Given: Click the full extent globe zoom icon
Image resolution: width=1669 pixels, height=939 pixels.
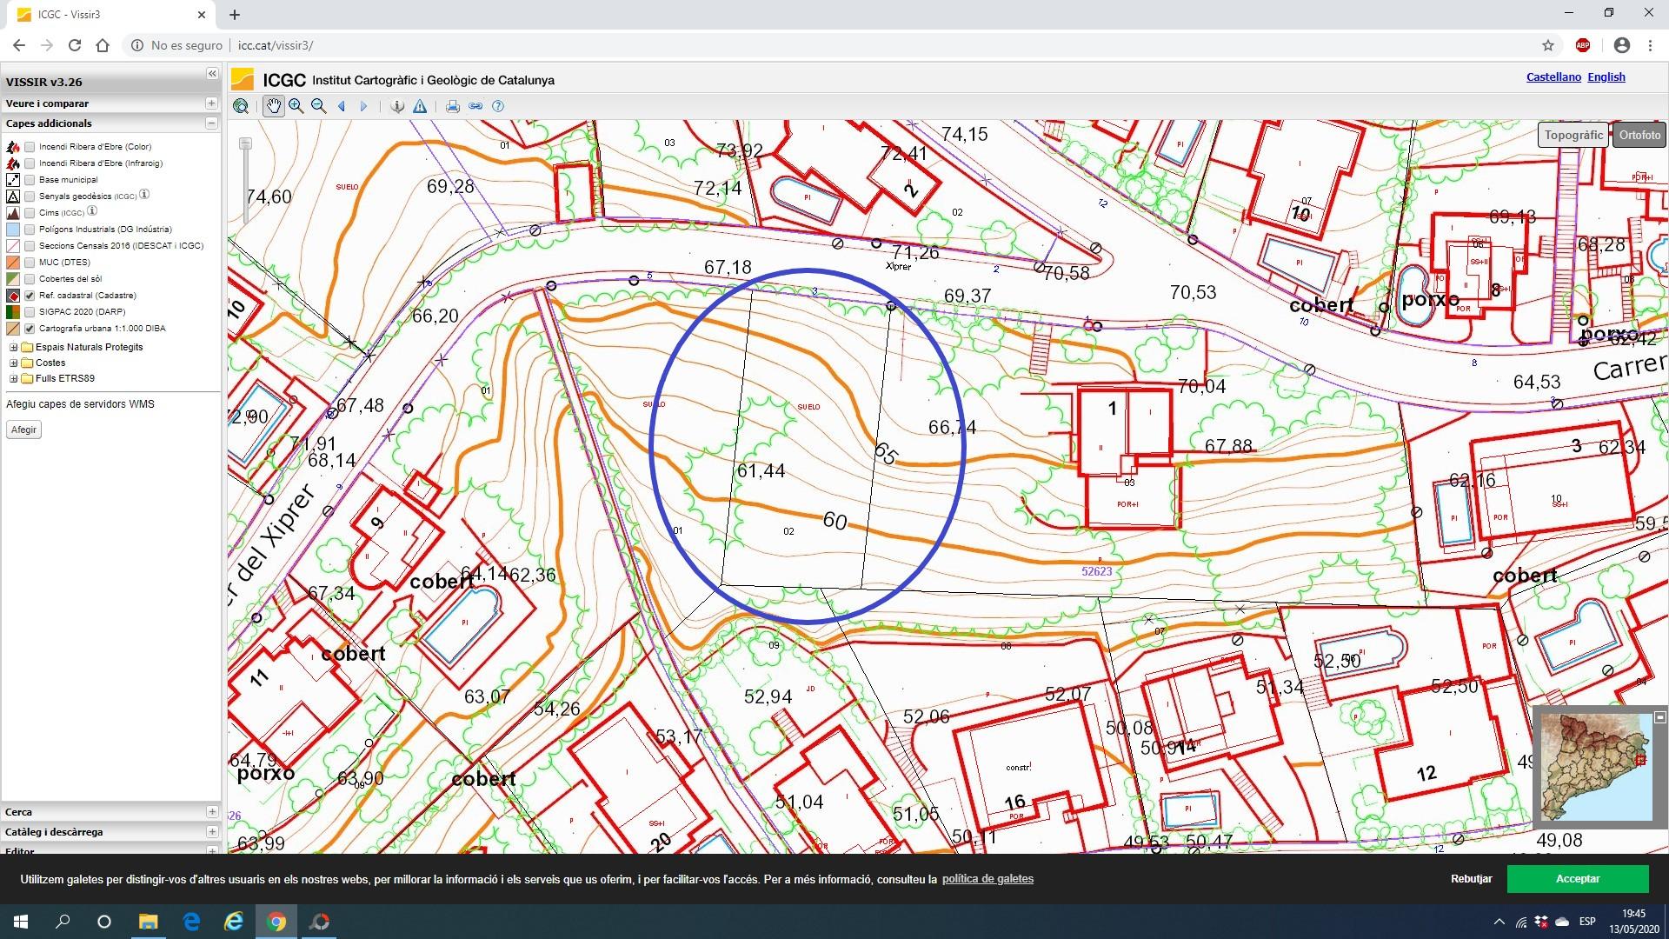Looking at the screenshot, I should (x=241, y=106).
